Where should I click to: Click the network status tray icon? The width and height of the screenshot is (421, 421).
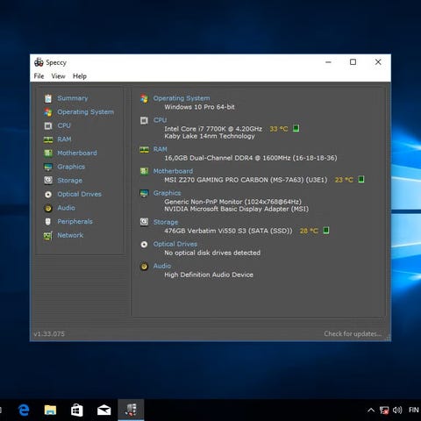(x=384, y=410)
